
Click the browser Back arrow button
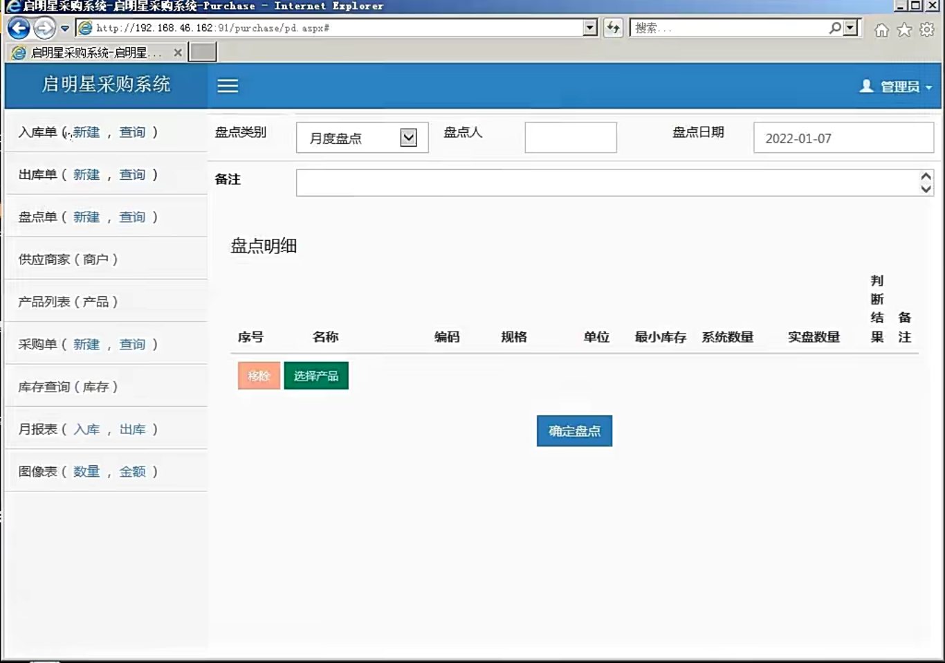[19, 28]
